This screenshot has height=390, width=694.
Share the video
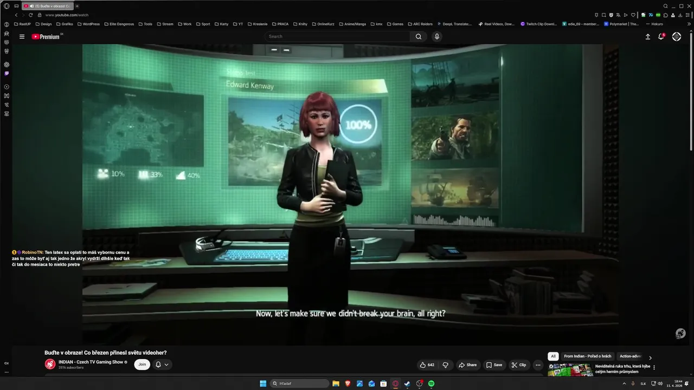467,365
